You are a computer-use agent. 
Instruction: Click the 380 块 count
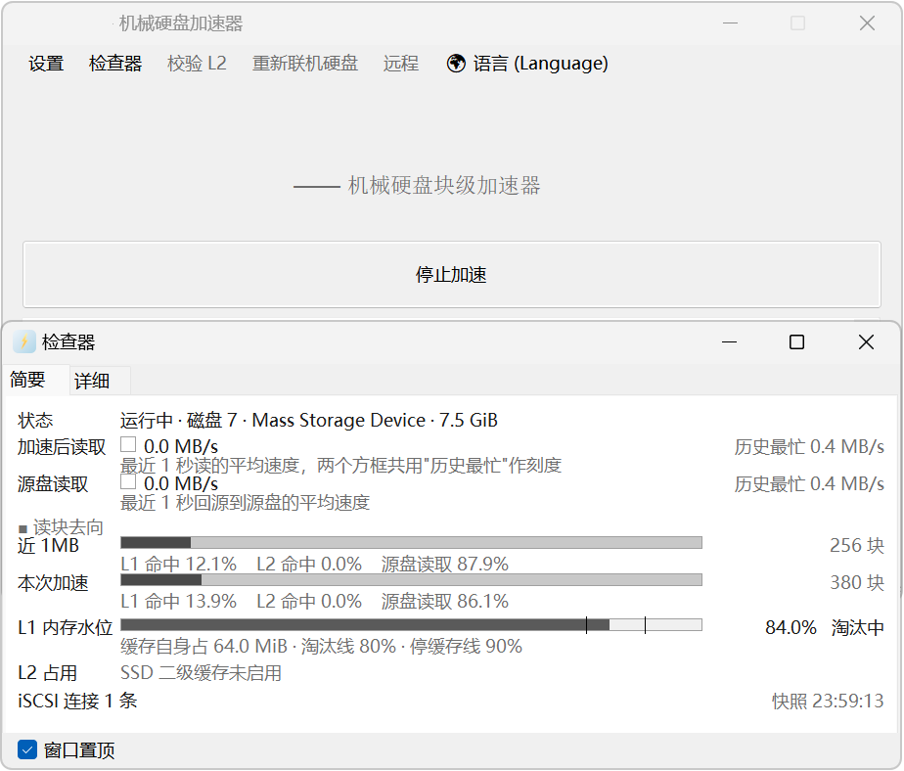point(857,582)
